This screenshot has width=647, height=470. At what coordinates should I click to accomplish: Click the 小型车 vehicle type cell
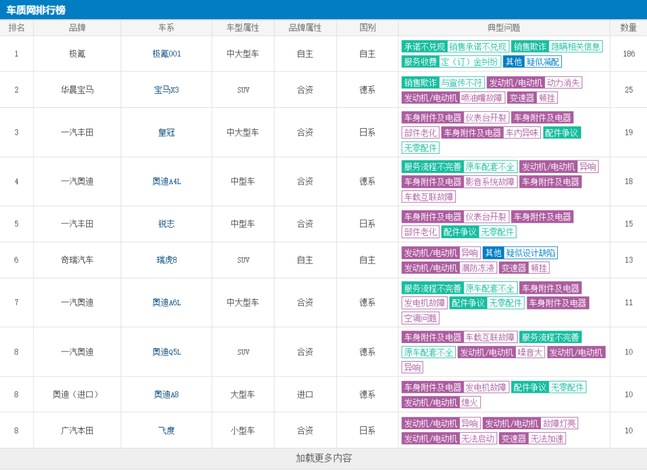[243, 431]
